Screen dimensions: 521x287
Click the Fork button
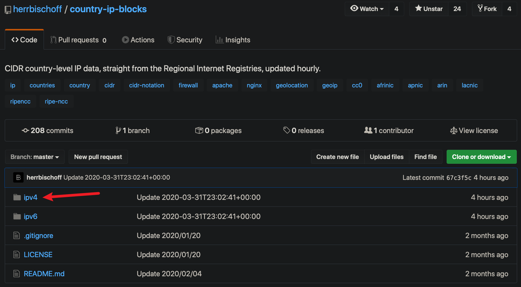[x=487, y=9]
